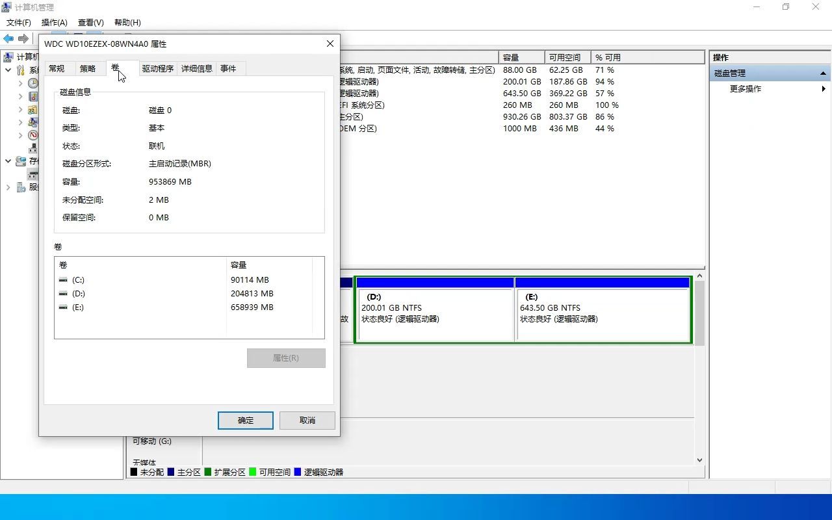This screenshot has height=520, width=832.
Task: Click the black 未分配 legend swatch
Action: tap(134, 473)
